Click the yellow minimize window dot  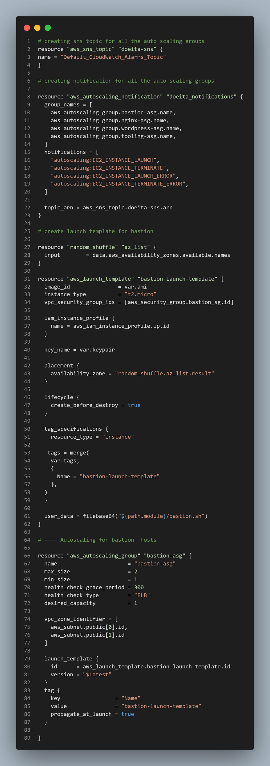(37, 28)
